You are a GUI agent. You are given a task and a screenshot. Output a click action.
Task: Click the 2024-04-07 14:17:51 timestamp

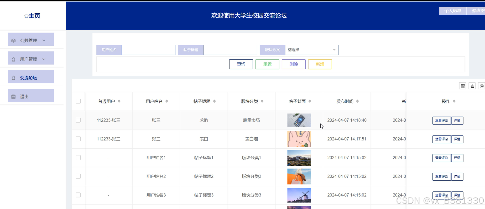(x=347, y=139)
